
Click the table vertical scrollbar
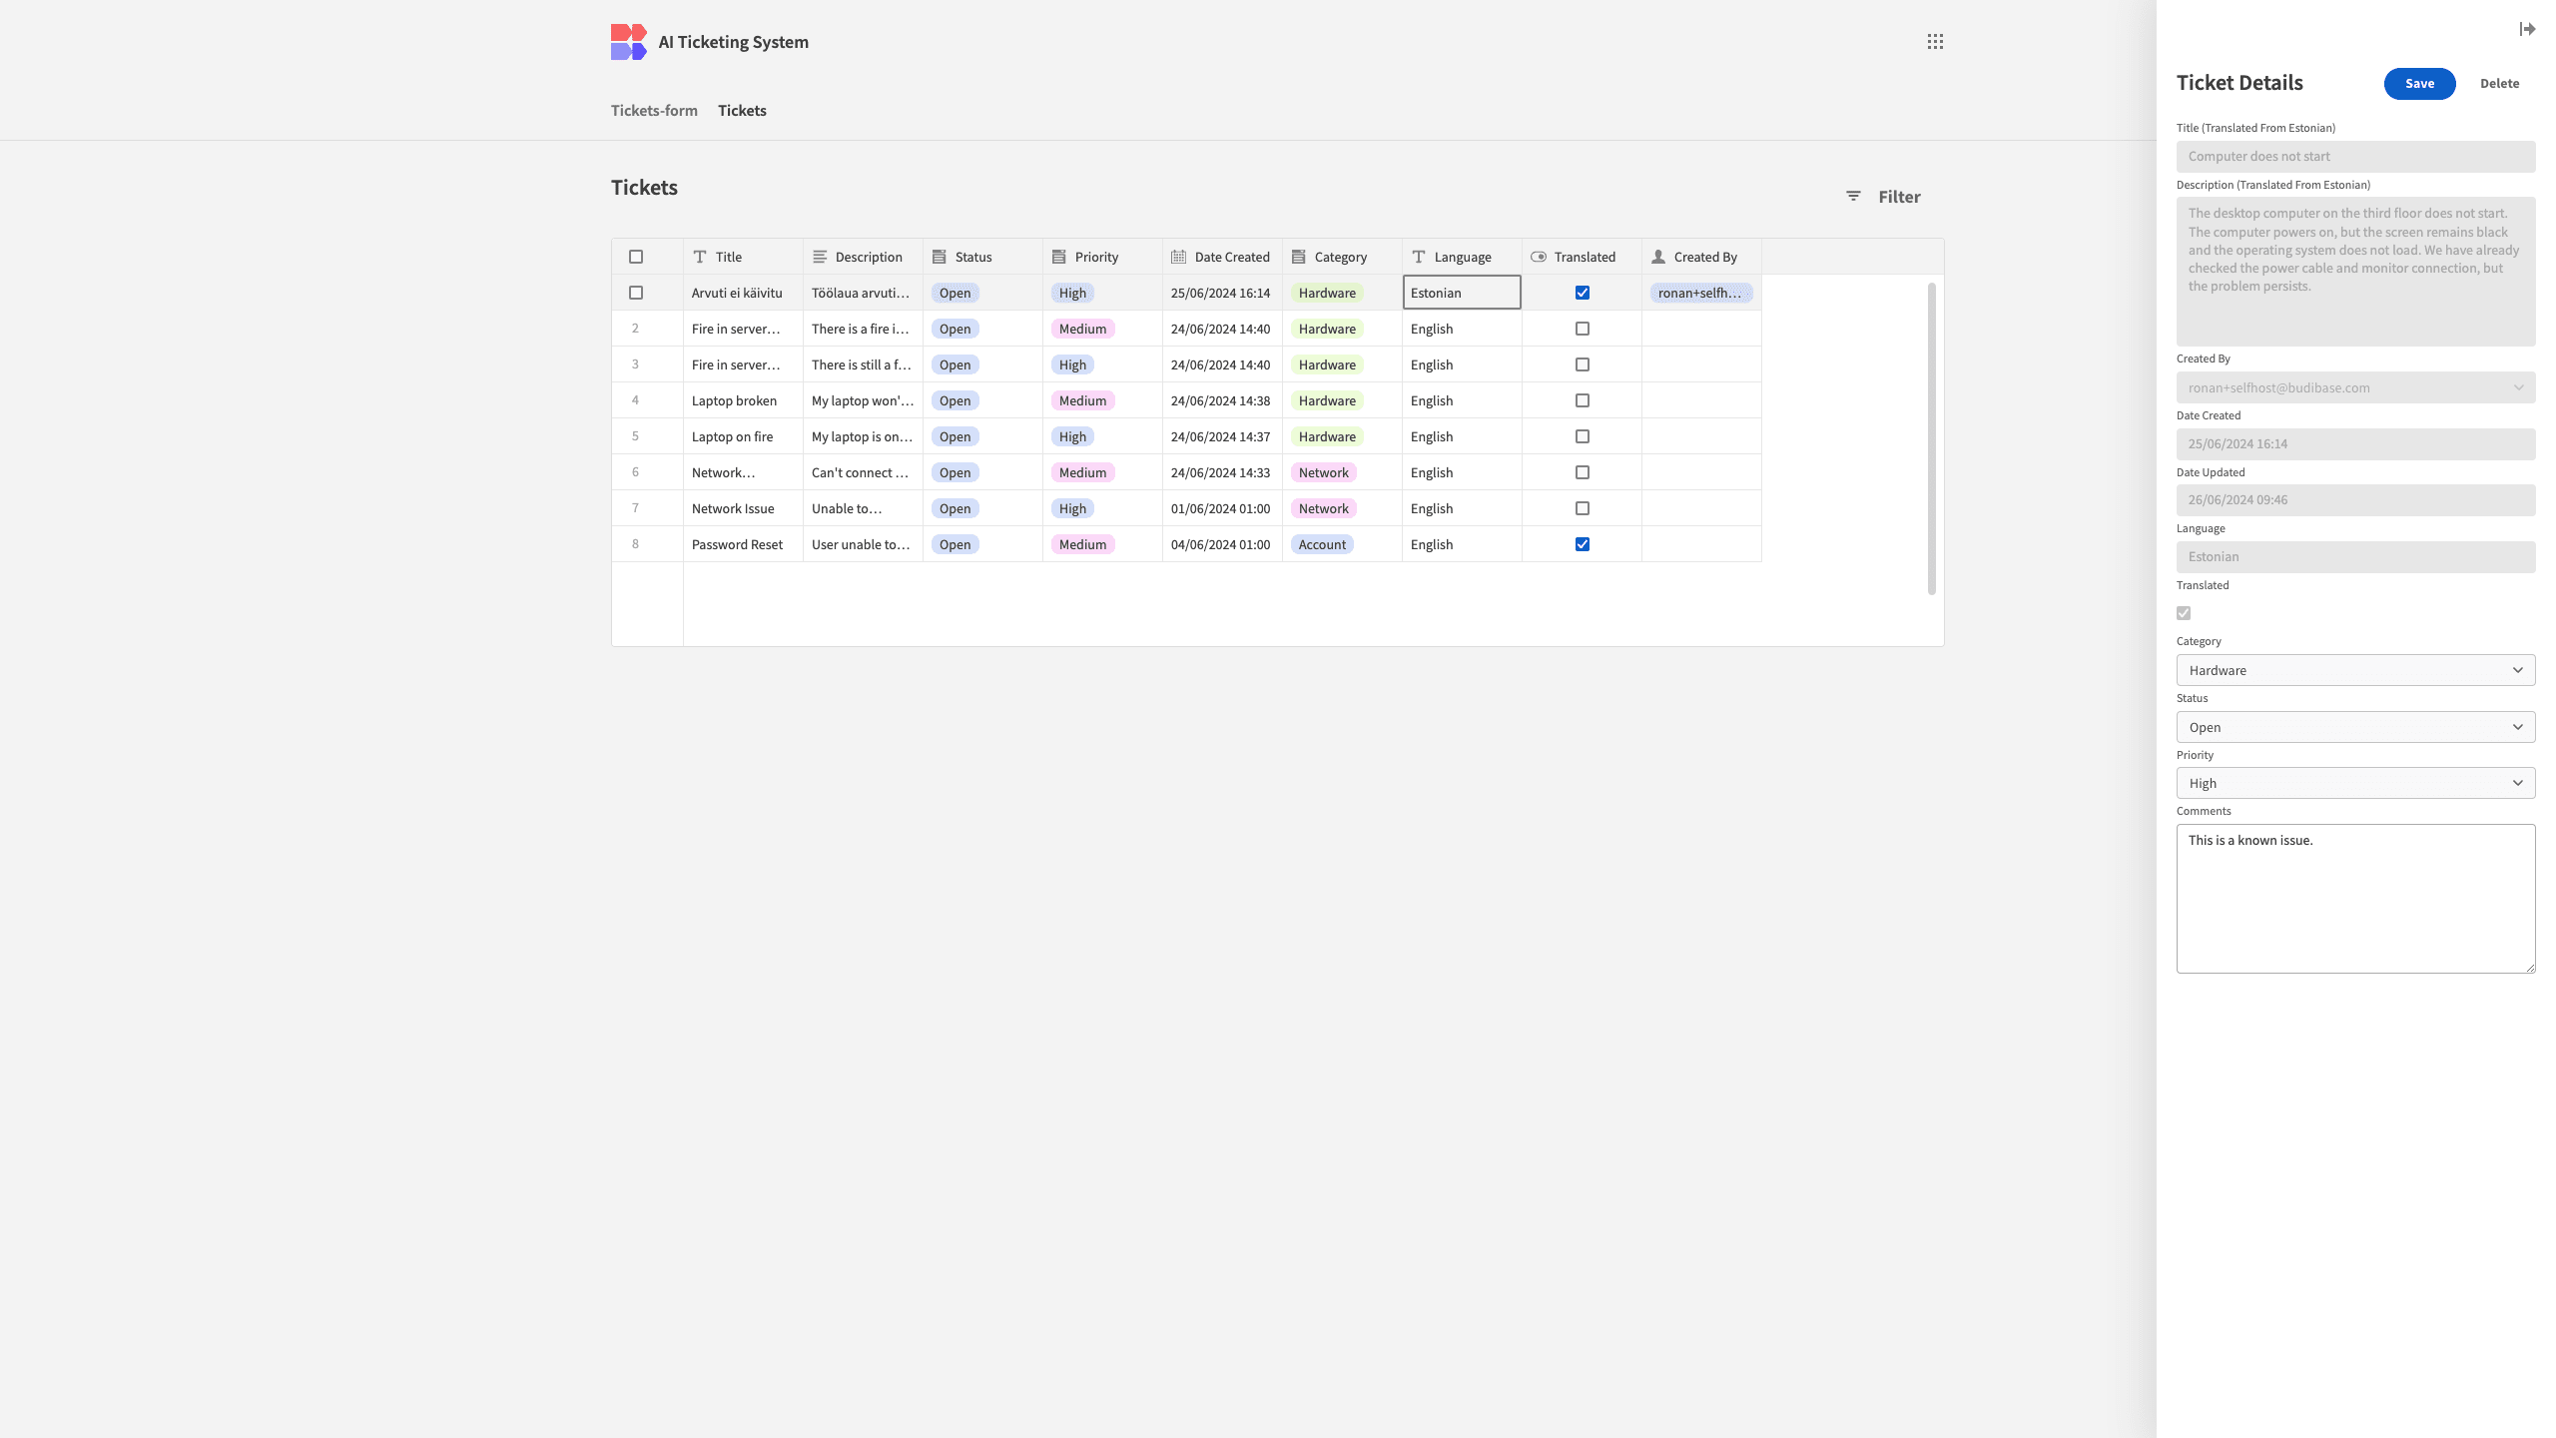pyautogui.click(x=1931, y=438)
